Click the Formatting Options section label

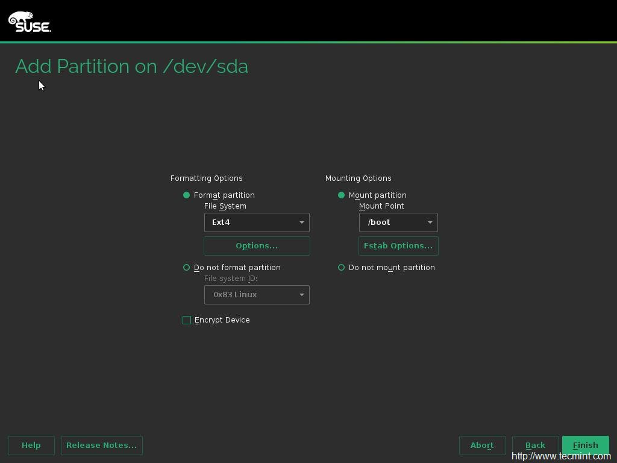tap(206, 178)
